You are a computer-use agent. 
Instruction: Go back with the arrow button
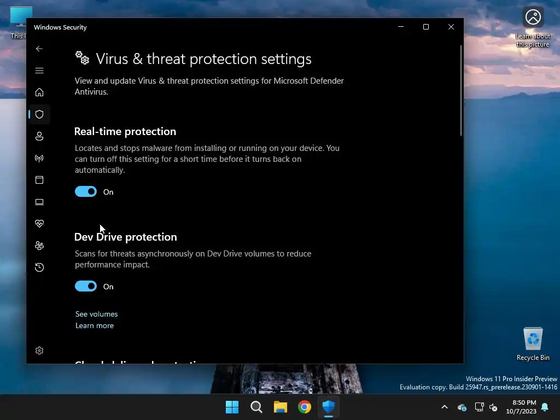point(39,49)
